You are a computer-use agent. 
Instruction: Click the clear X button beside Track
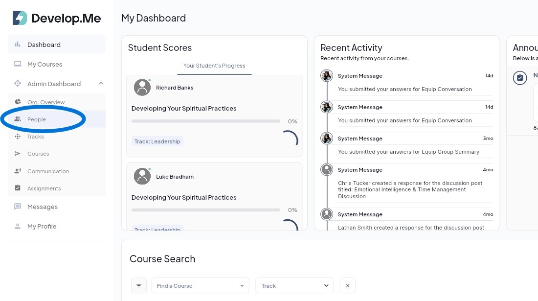pyautogui.click(x=348, y=285)
